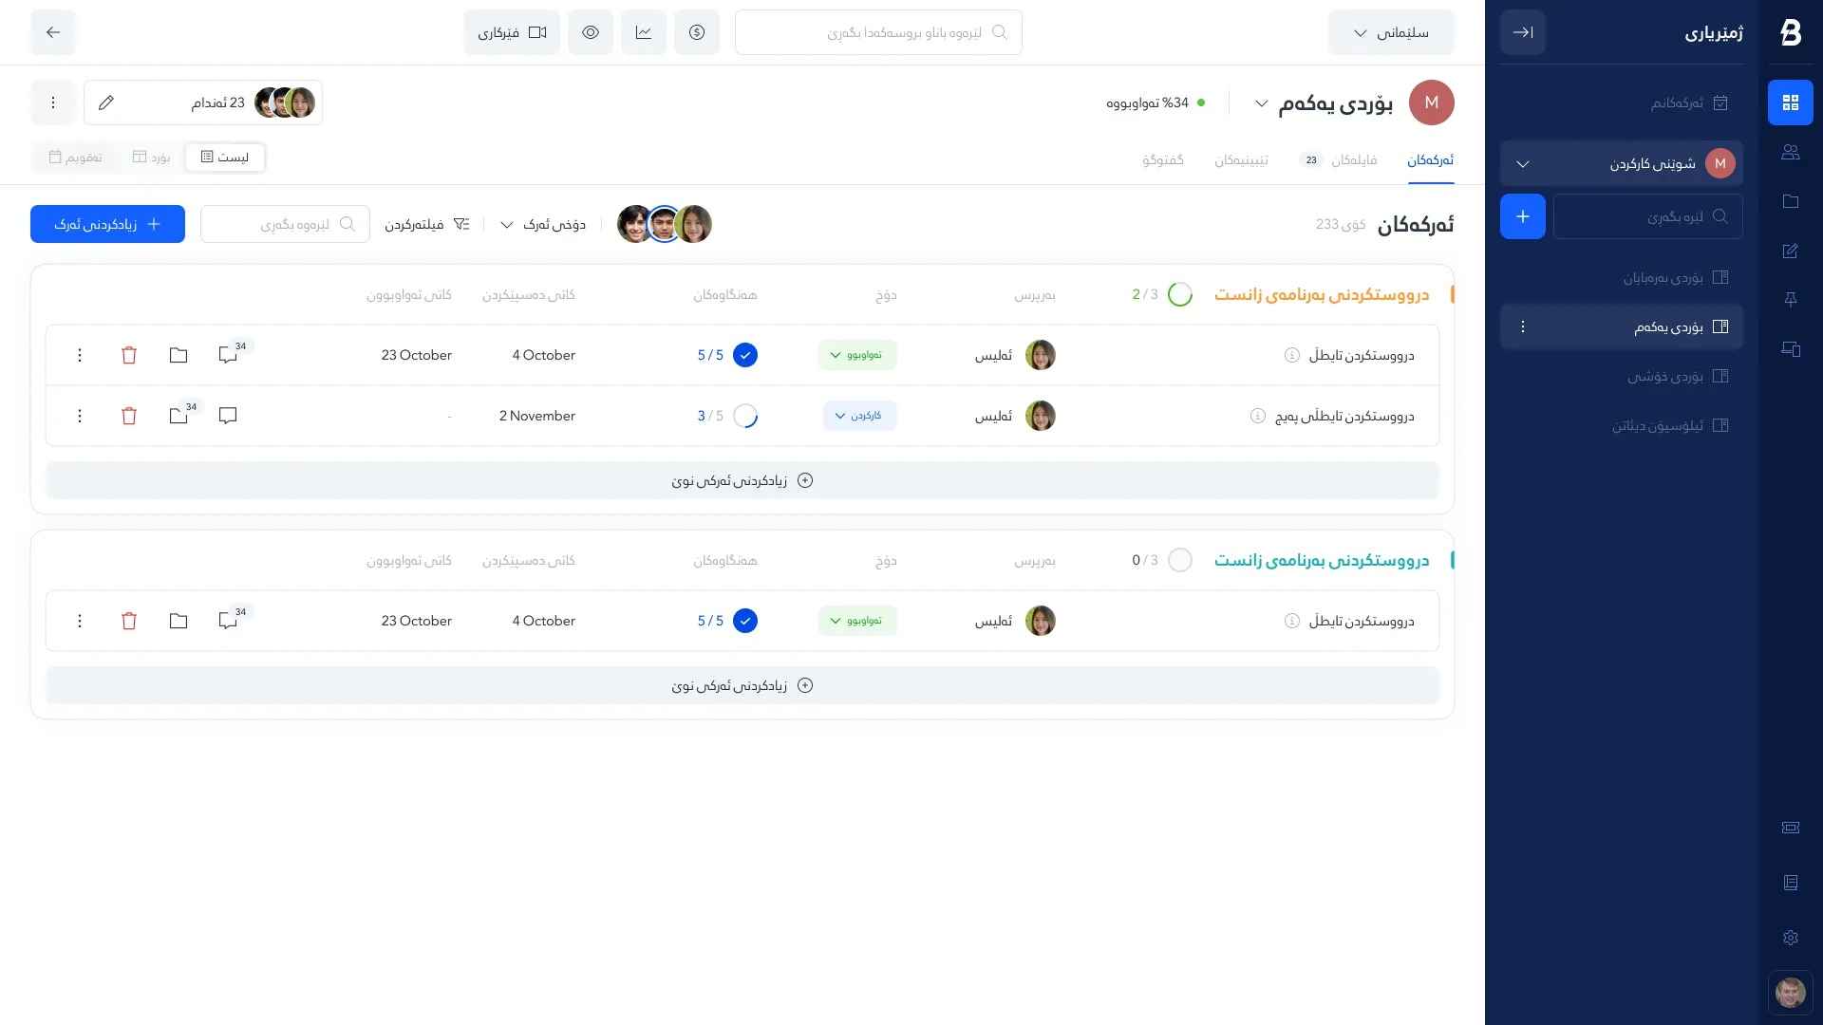1823x1025 pixels.
Task: Open the کارکردن status dropdown
Action: (x=859, y=416)
